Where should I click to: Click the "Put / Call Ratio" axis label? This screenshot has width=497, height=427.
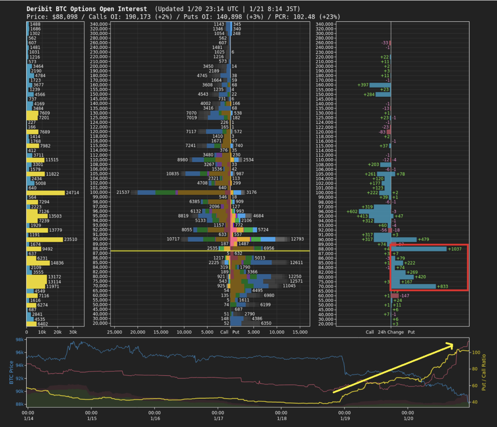[x=484, y=372]
